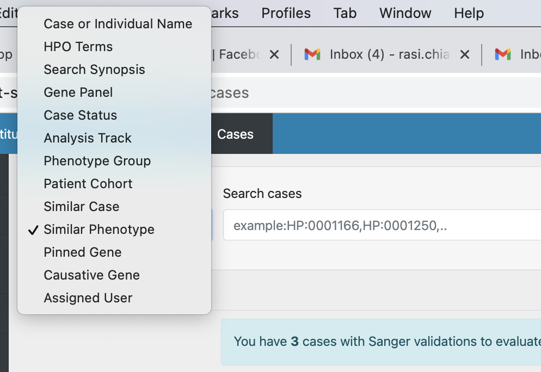Close the Inbox (4) email tab
This screenshot has height=372, width=541.
pyautogui.click(x=465, y=54)
